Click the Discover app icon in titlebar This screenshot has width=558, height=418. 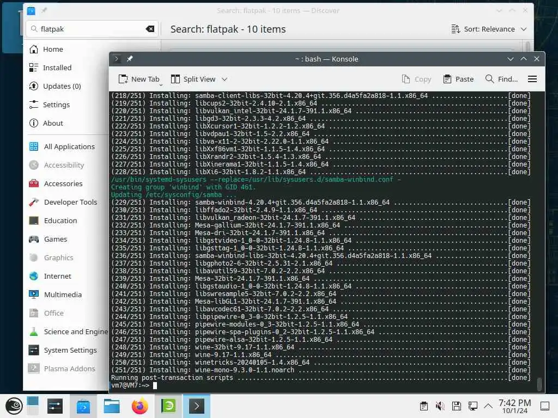31,11
